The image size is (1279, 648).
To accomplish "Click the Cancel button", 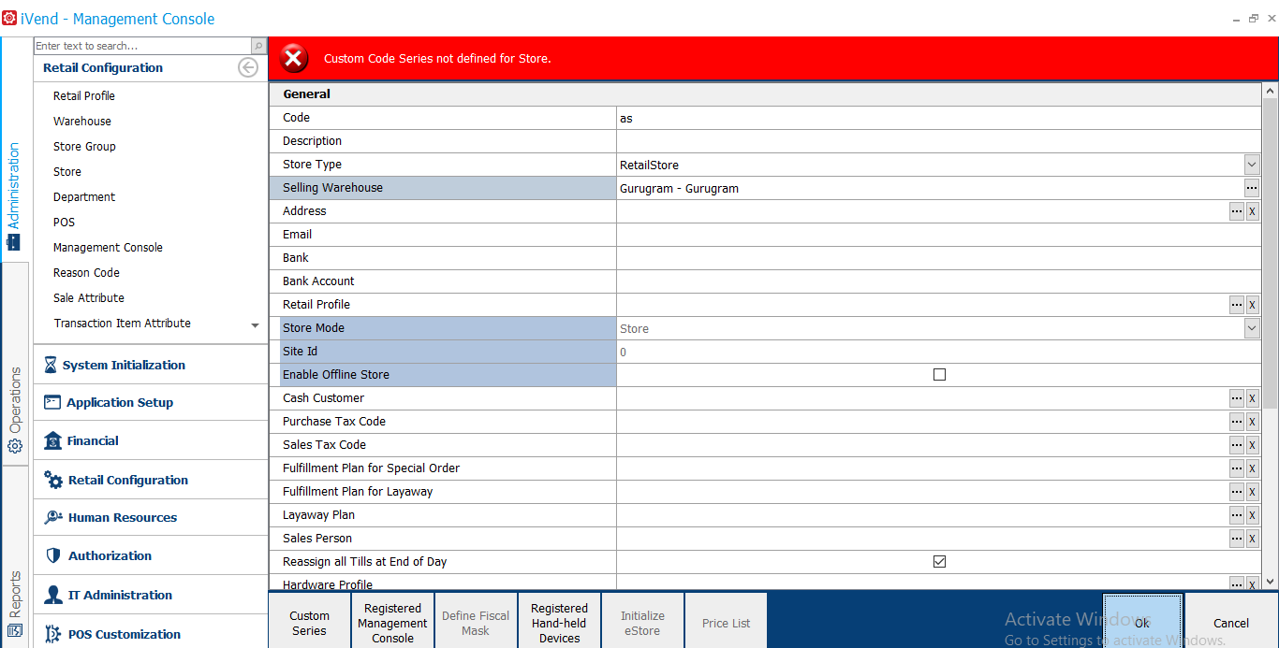I will point(1231,621).
